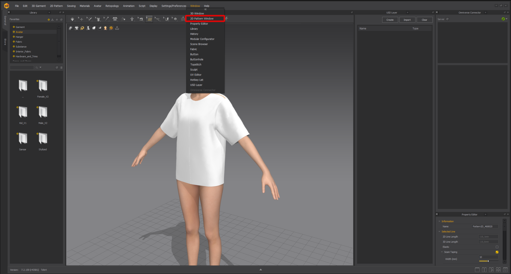
Task: Select the highlighted Arrangement Points grid tool
Action: [x=150, y=19]
